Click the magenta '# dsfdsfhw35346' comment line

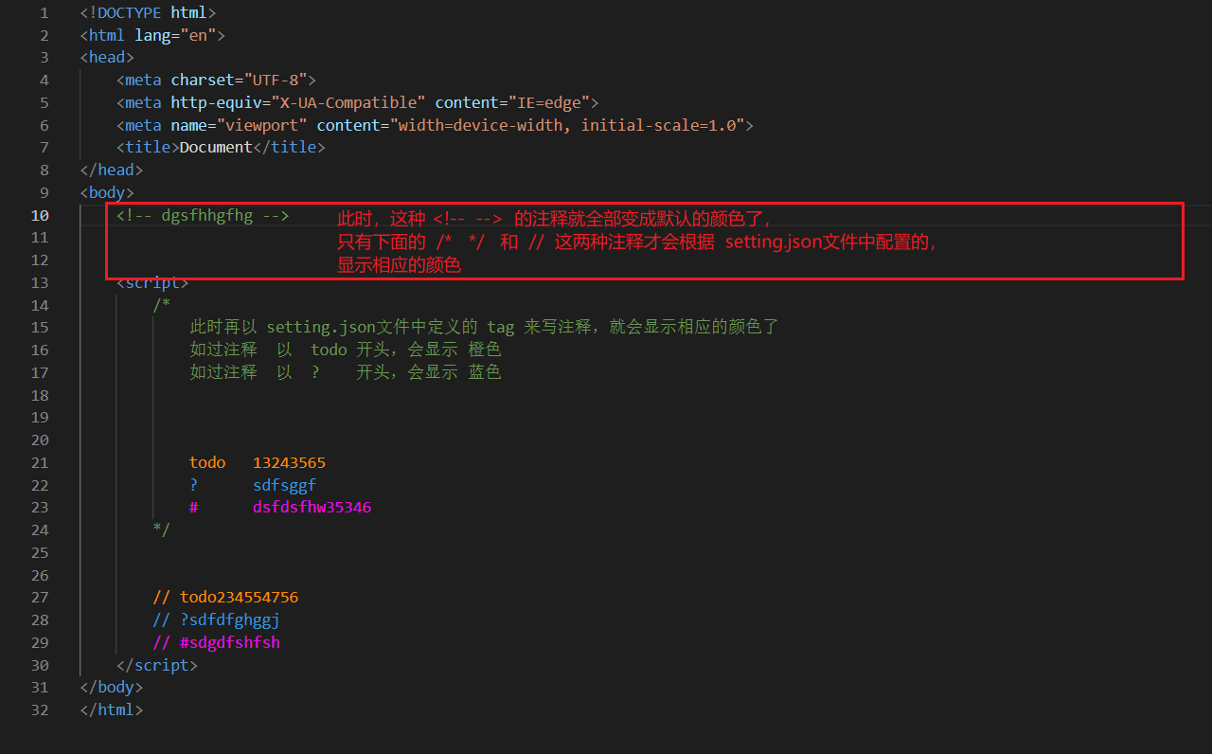click(280, 508)
